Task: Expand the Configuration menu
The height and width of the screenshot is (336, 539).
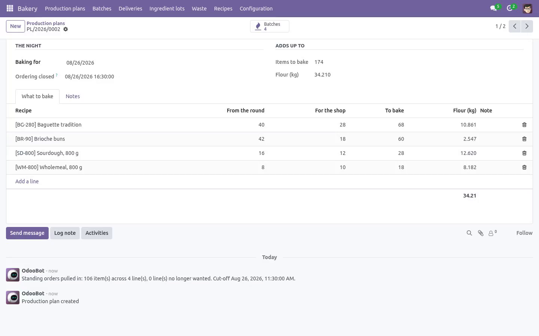Action: click(256, 8)
